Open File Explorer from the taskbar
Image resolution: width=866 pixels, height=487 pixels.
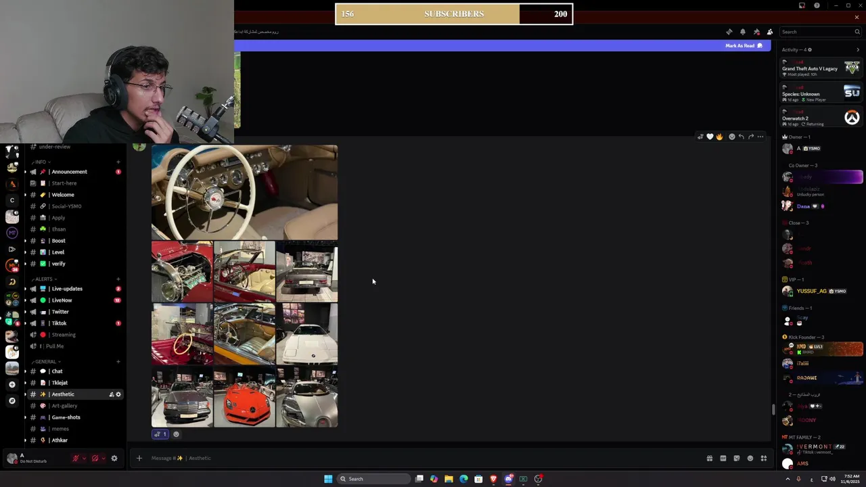click(x=449, y=479)
